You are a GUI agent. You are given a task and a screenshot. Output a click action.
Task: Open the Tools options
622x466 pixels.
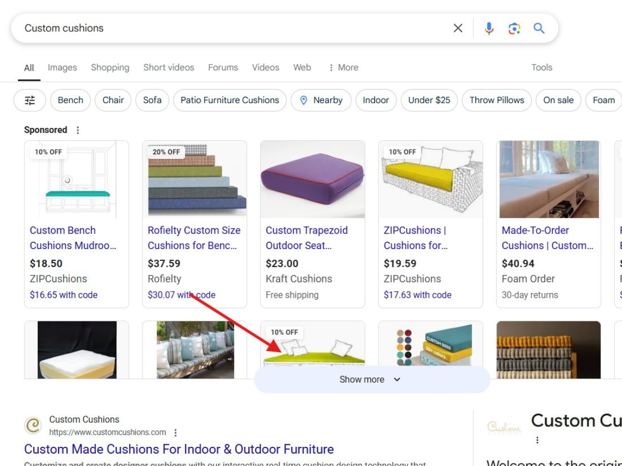[x=542, y=67]
